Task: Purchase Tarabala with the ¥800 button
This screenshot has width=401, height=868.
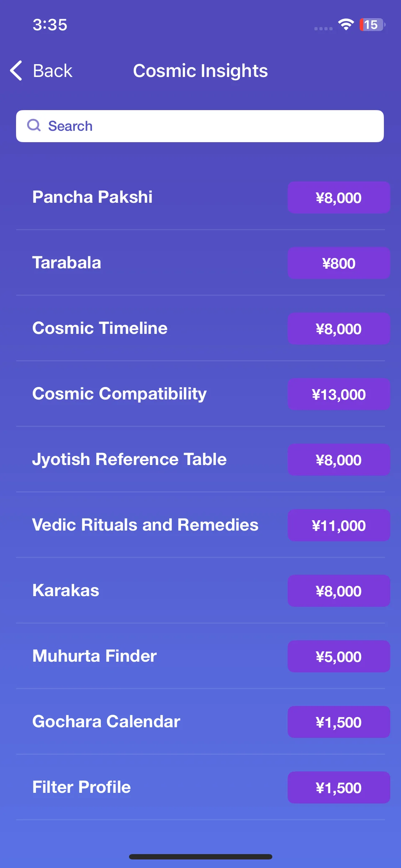Action: 339,263
